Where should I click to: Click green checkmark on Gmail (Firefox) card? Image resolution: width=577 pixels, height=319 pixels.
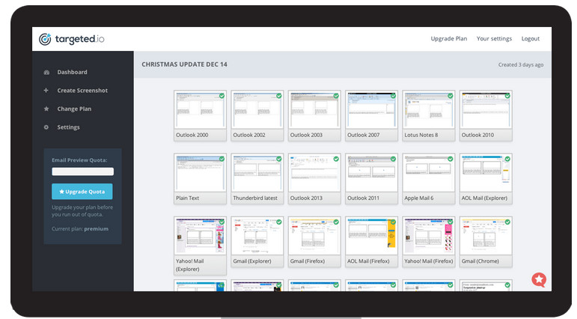[x=336, y=222]
